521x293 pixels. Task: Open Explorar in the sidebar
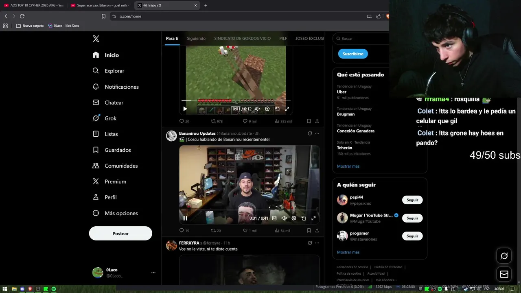click(108, 71)
